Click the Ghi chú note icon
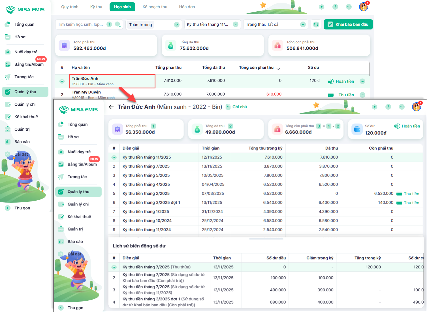Screen dimensions: 427x312 (228, 107)
